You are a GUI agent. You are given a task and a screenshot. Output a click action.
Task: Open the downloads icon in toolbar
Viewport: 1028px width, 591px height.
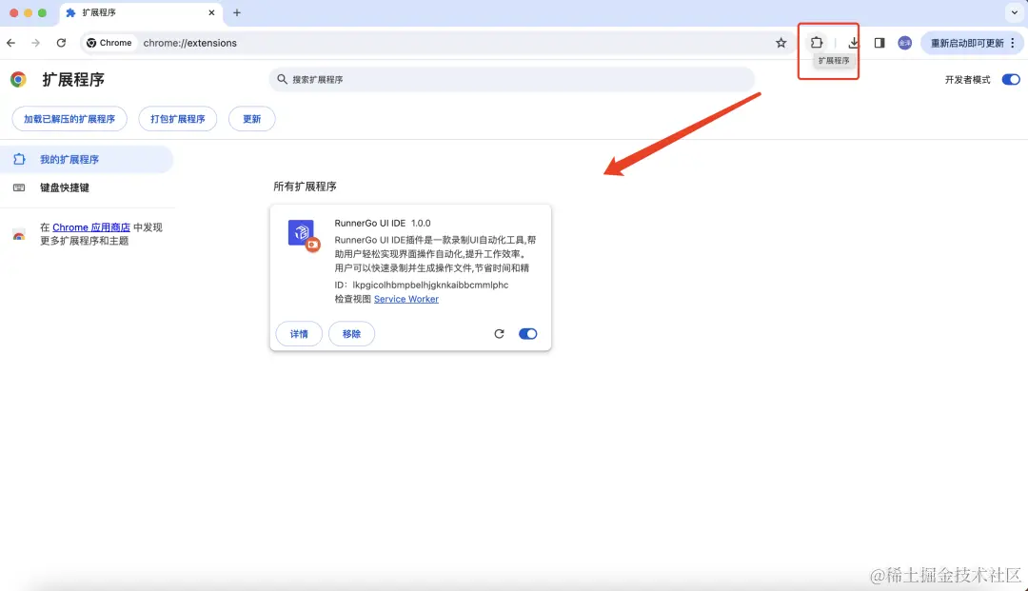click(853, 43)
